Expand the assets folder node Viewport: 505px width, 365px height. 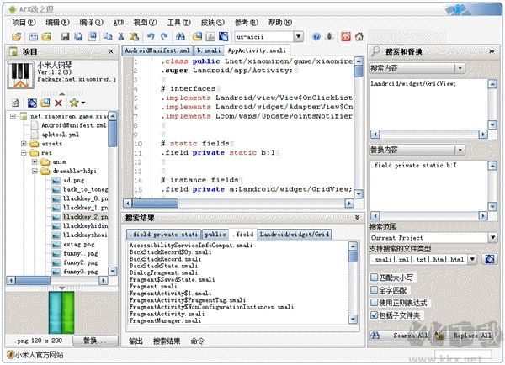tap(24, 144)
